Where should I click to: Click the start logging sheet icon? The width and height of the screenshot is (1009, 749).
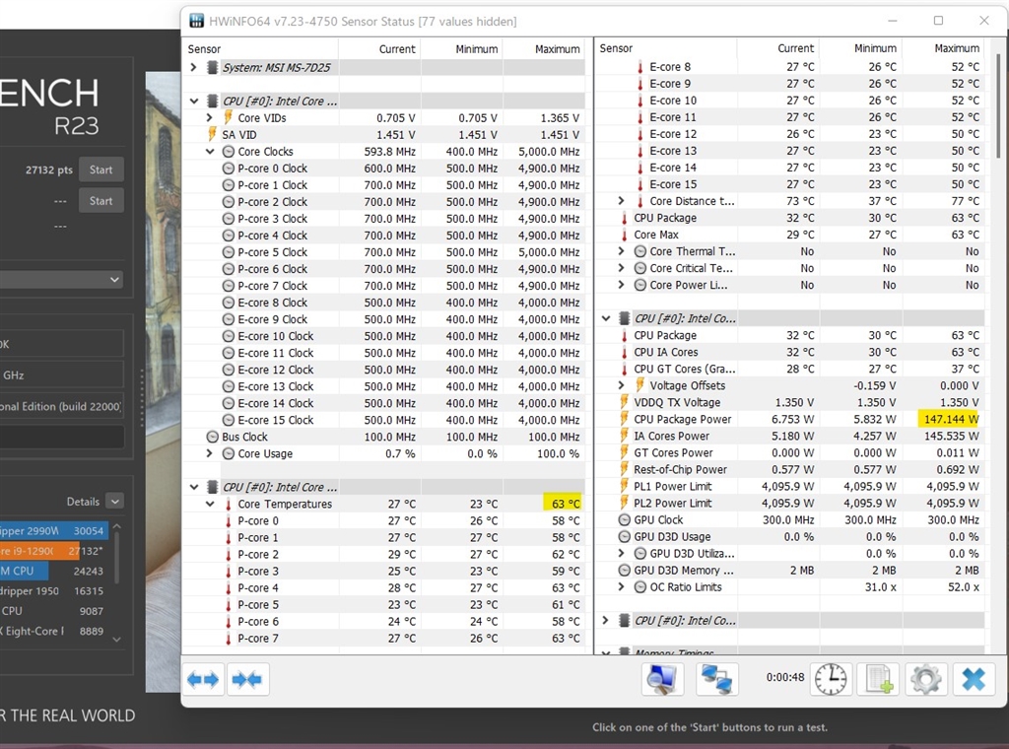(x=878, y=679)
